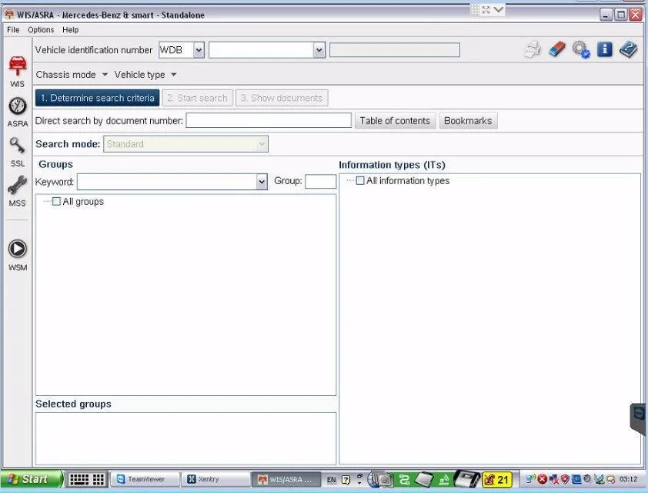The height and width of the screenshot is (493, 648).
Task: Click the Selected groups list box
Action: pos(186,438)
